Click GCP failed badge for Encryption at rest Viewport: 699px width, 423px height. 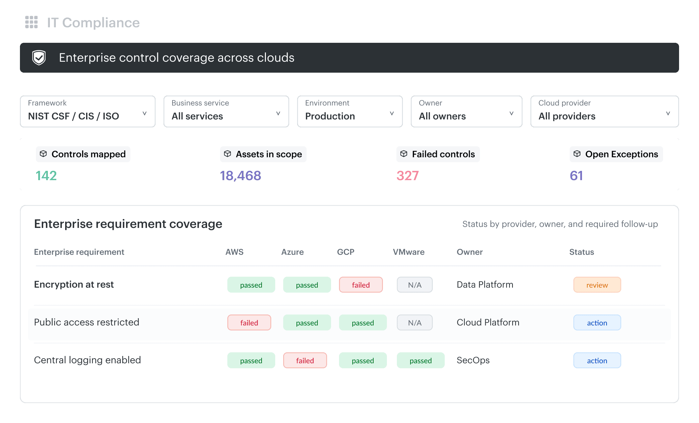point(361,285)
